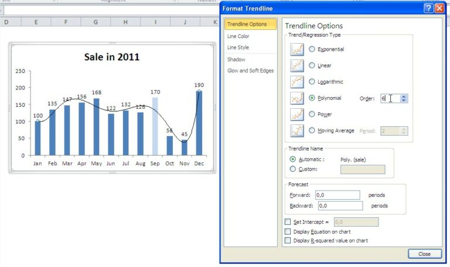This screenshot has height=267, width=450.
Task: Check Display R-squared value on chart
Action: pyautogui.click(x=287, y=240)
